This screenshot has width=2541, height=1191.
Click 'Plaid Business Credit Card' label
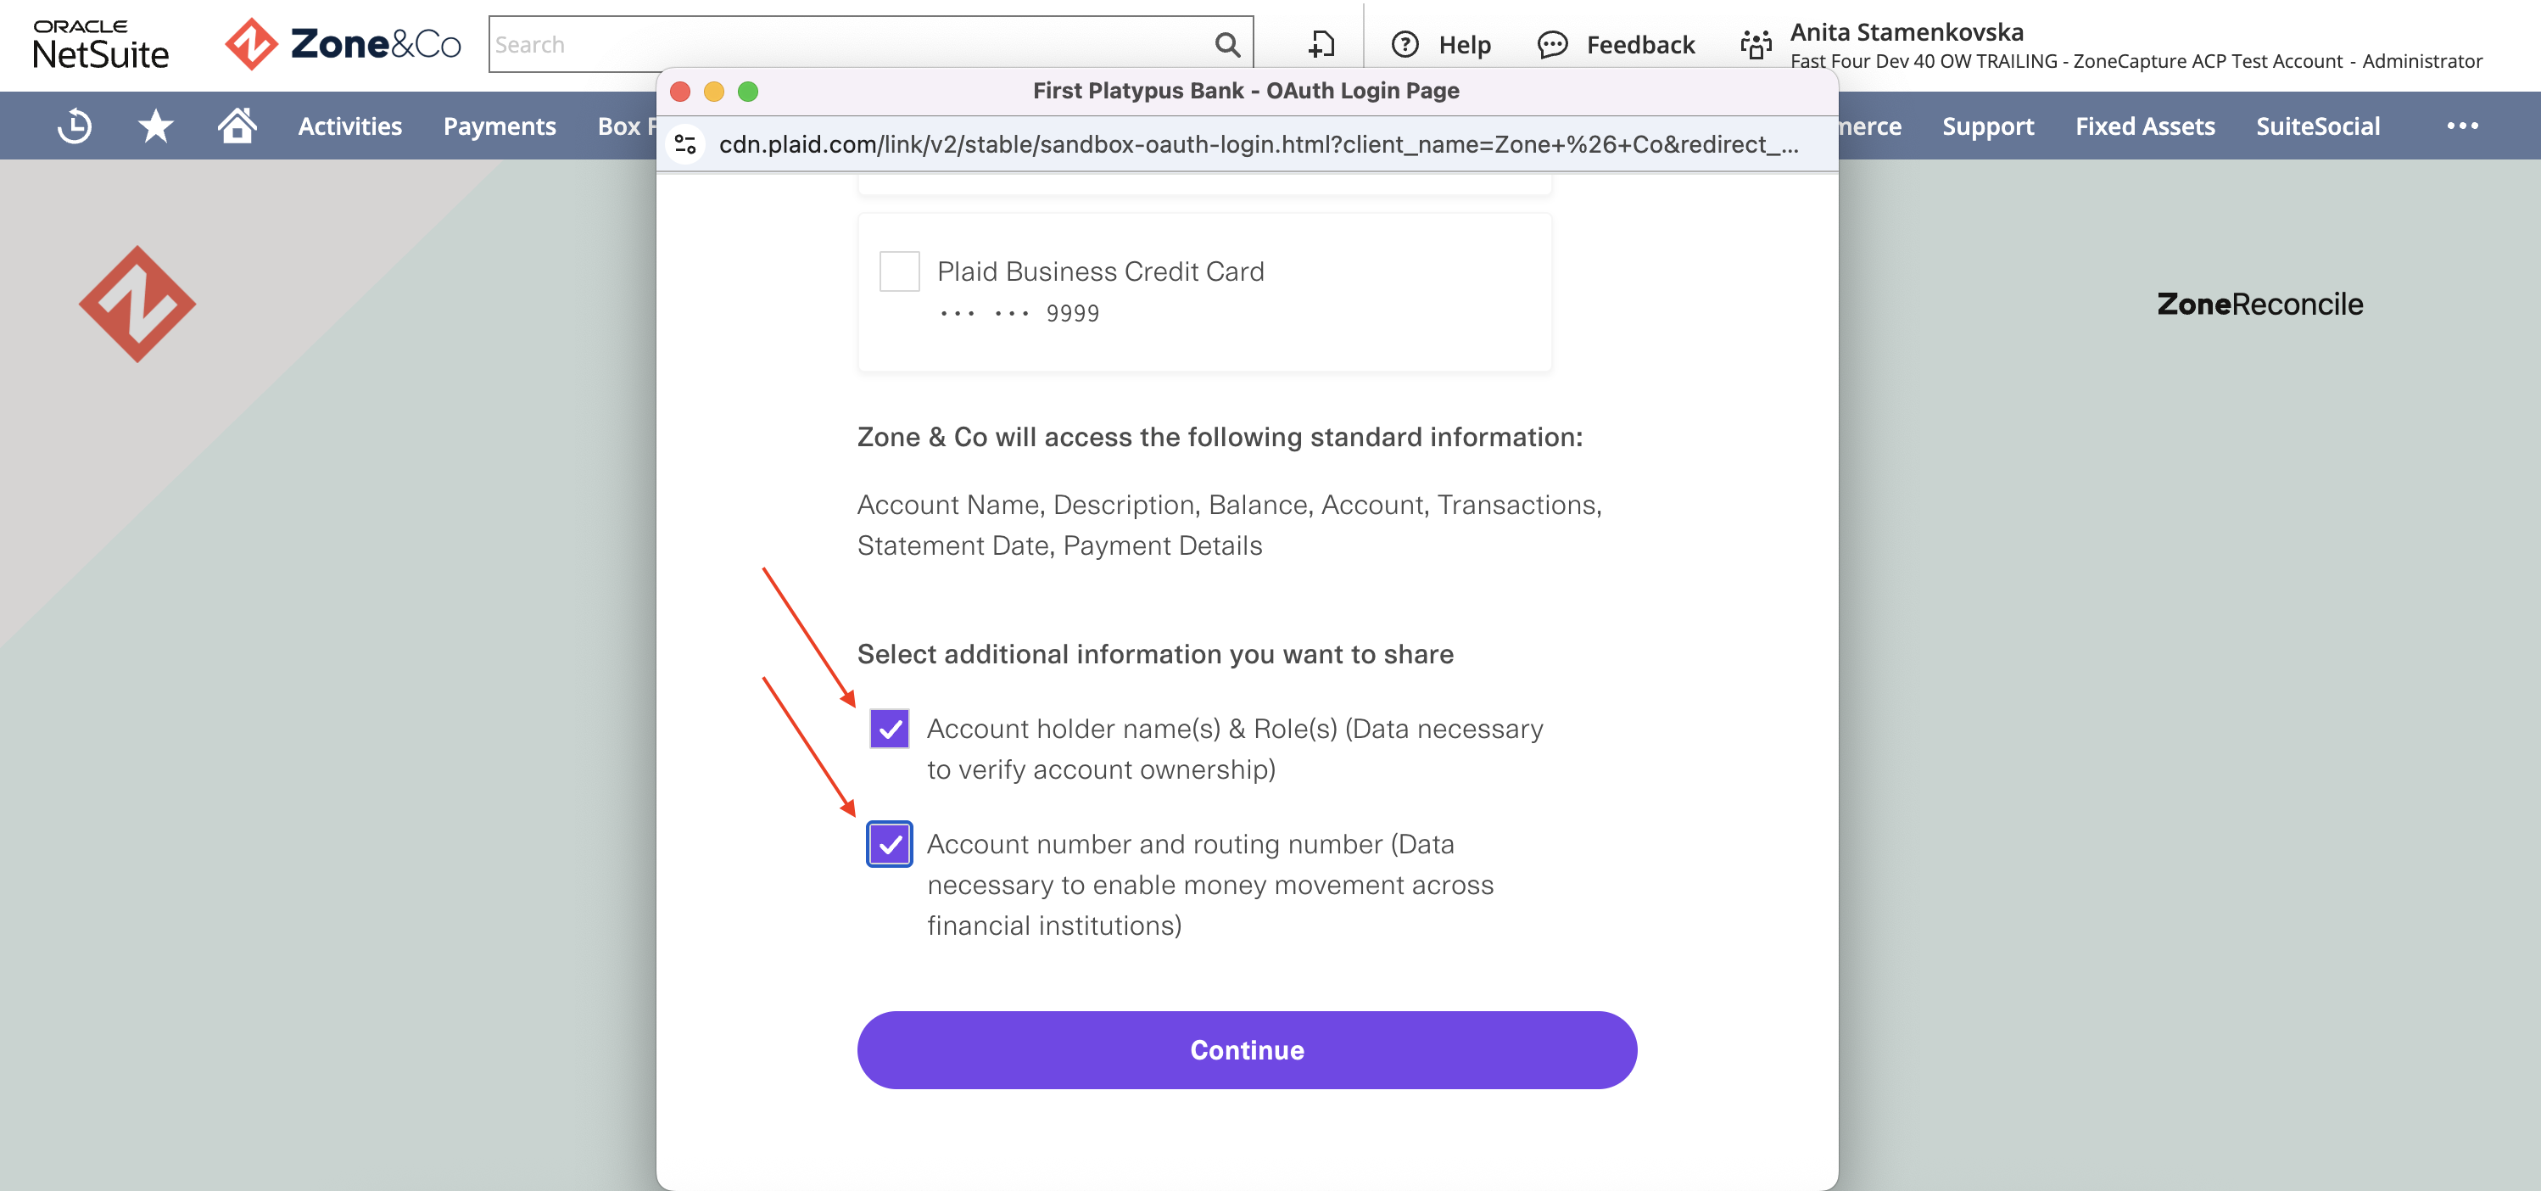click(1101, 271)
